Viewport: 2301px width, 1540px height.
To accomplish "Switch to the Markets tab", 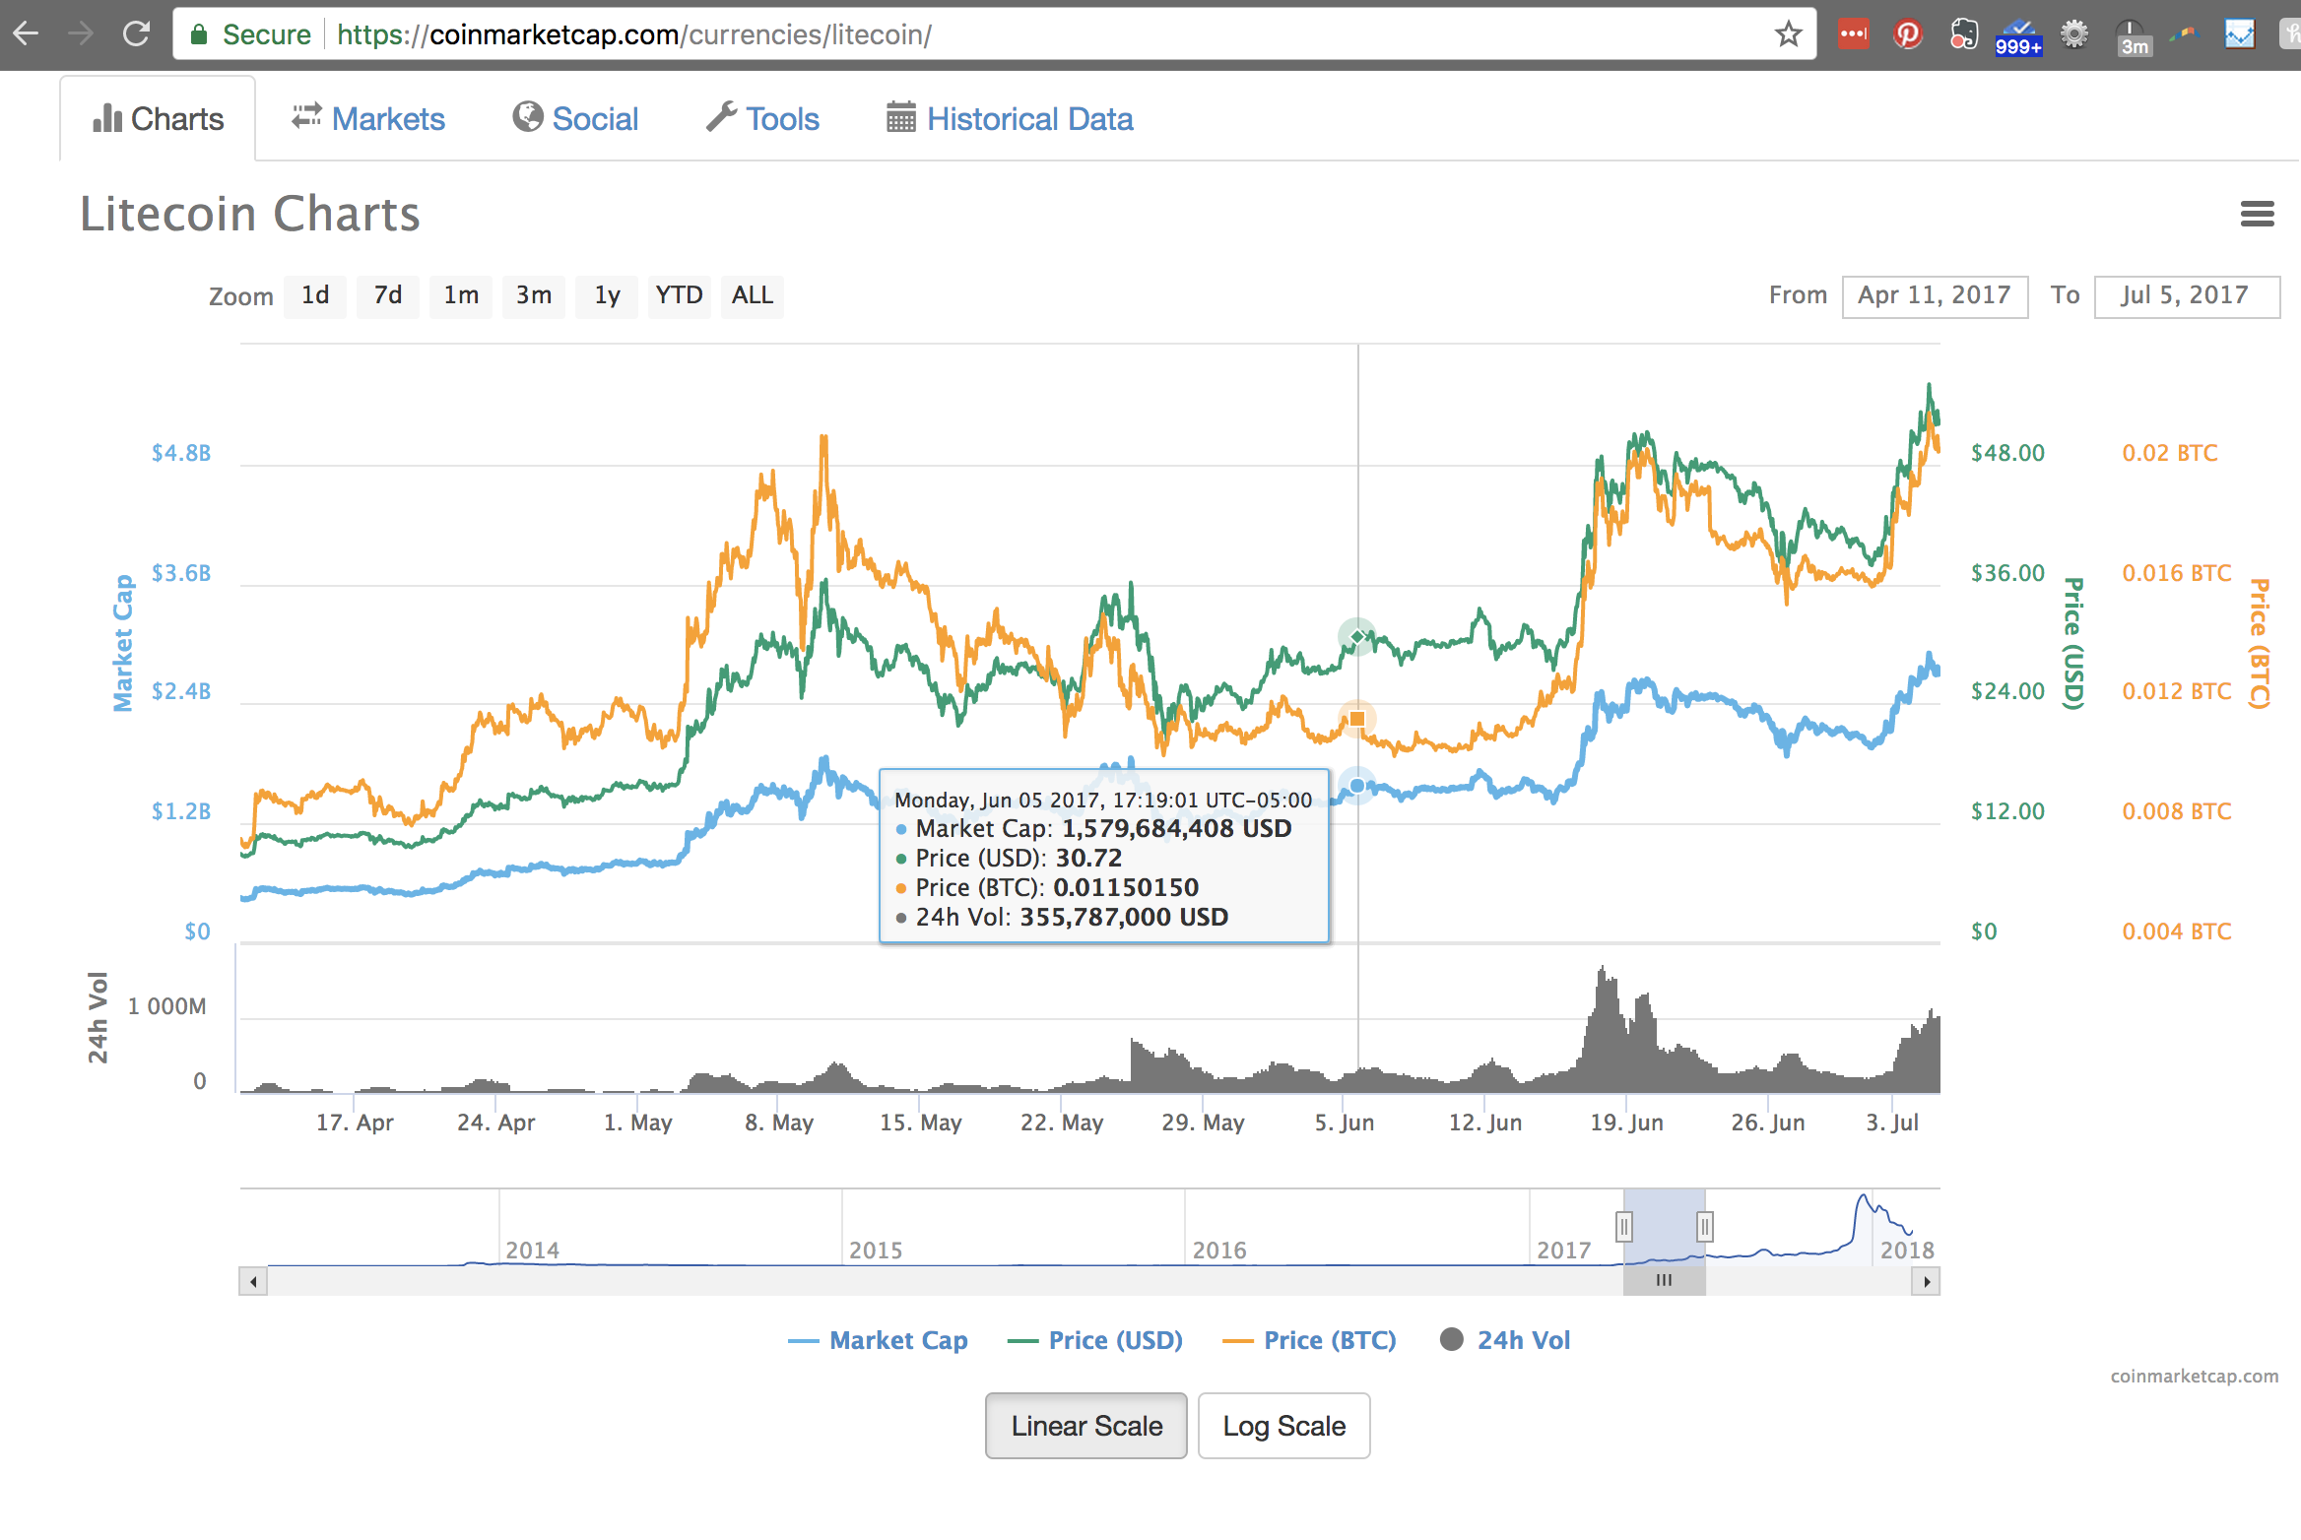I will tap(388, 118).
